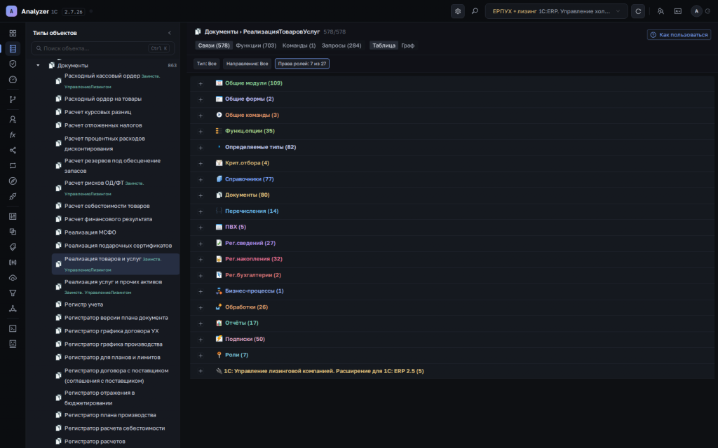Viewport: 718px width, 448px height.
Task: Refresh the configuration with the reload button
Action: [x=638, y=11]
